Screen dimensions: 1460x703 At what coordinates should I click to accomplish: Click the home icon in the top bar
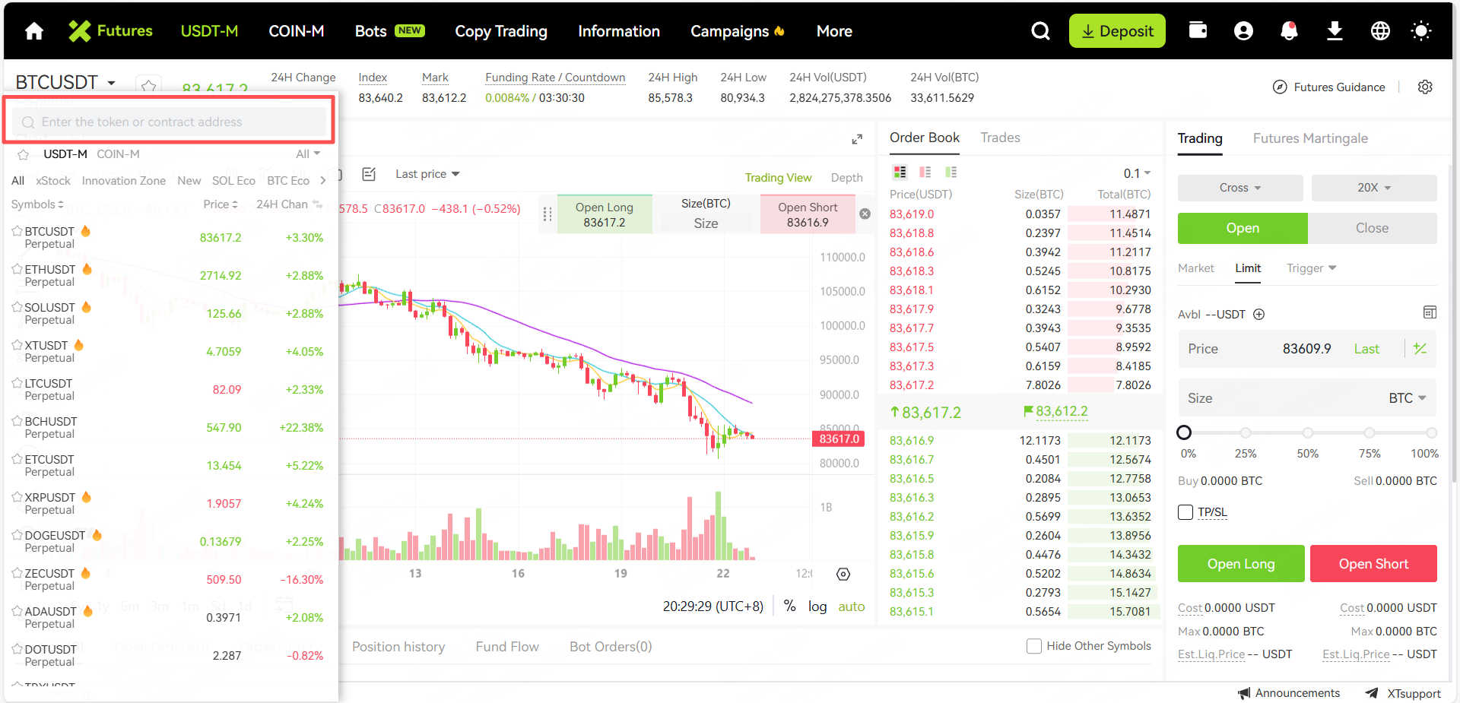[x=34, y=31]
